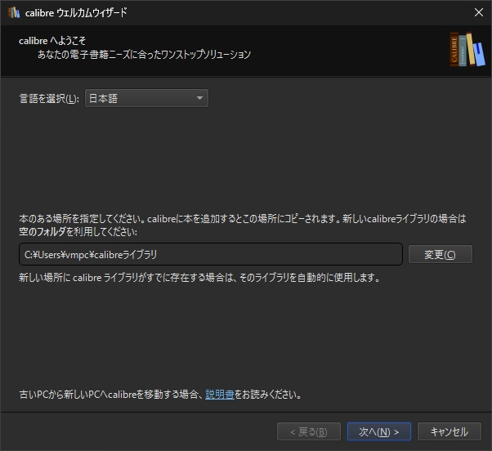492x451 pixels.
Task: Click the calibre へようこそ heading
Action: 52,41
